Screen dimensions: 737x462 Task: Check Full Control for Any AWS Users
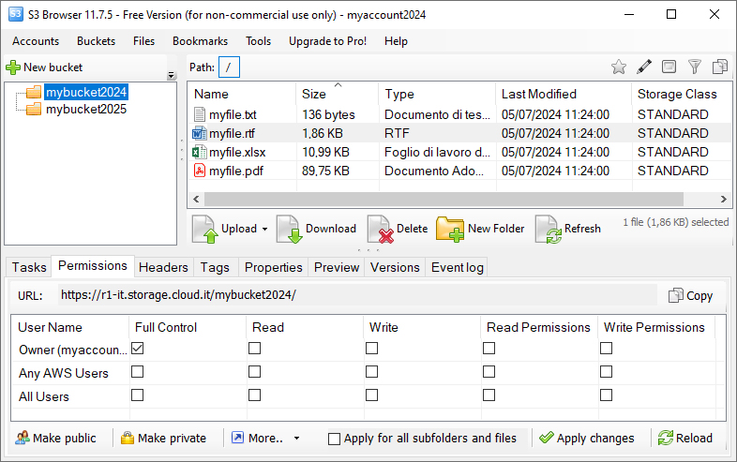[137, 372]
